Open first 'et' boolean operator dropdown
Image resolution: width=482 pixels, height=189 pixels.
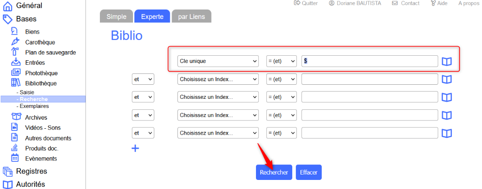pos(143,79)
